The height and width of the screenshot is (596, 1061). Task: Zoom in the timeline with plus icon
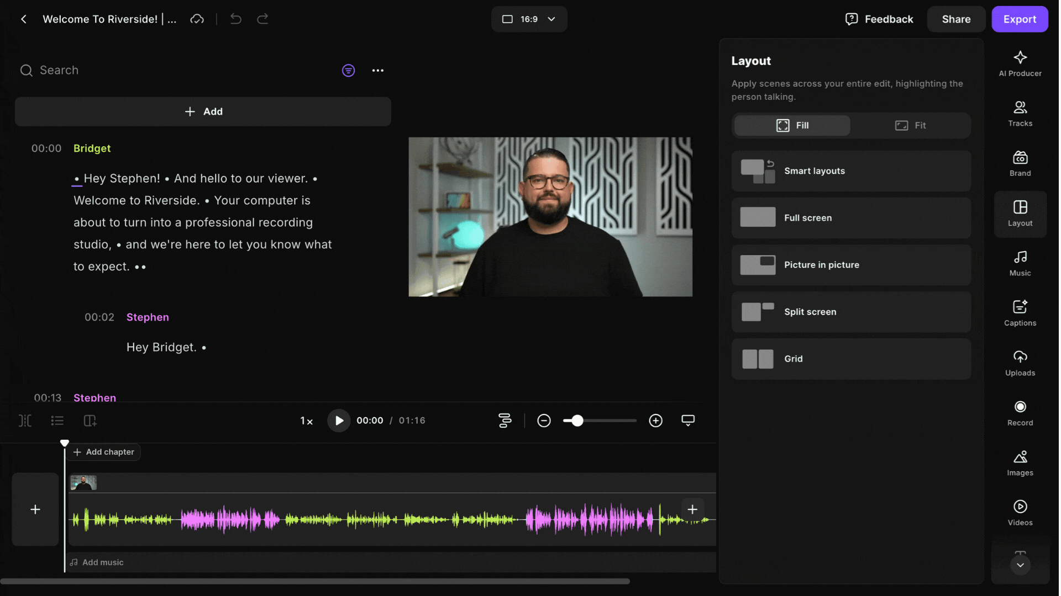(655, 421)
